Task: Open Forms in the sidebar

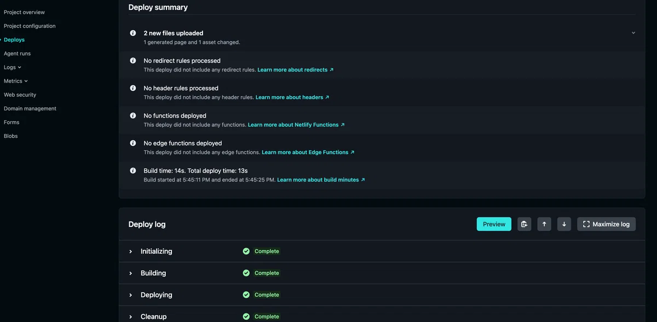Action: click(11, 122)
